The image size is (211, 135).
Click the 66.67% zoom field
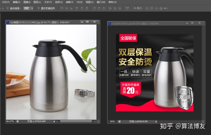pos(10,121)
